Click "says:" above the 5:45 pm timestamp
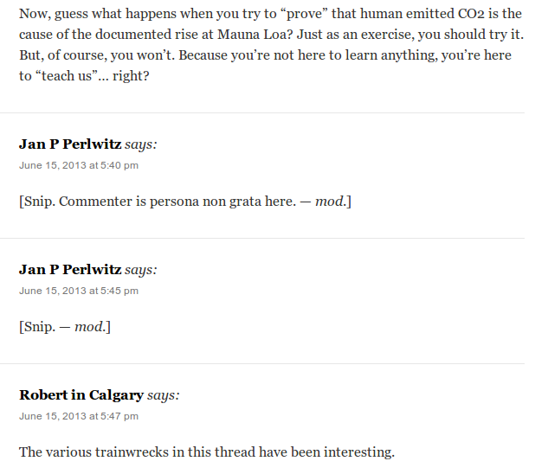Viewport: 535px width, 474px height. click(x=141, y=270)
